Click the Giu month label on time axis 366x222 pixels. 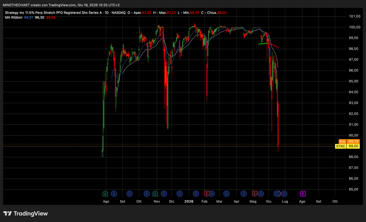(269, 201)
